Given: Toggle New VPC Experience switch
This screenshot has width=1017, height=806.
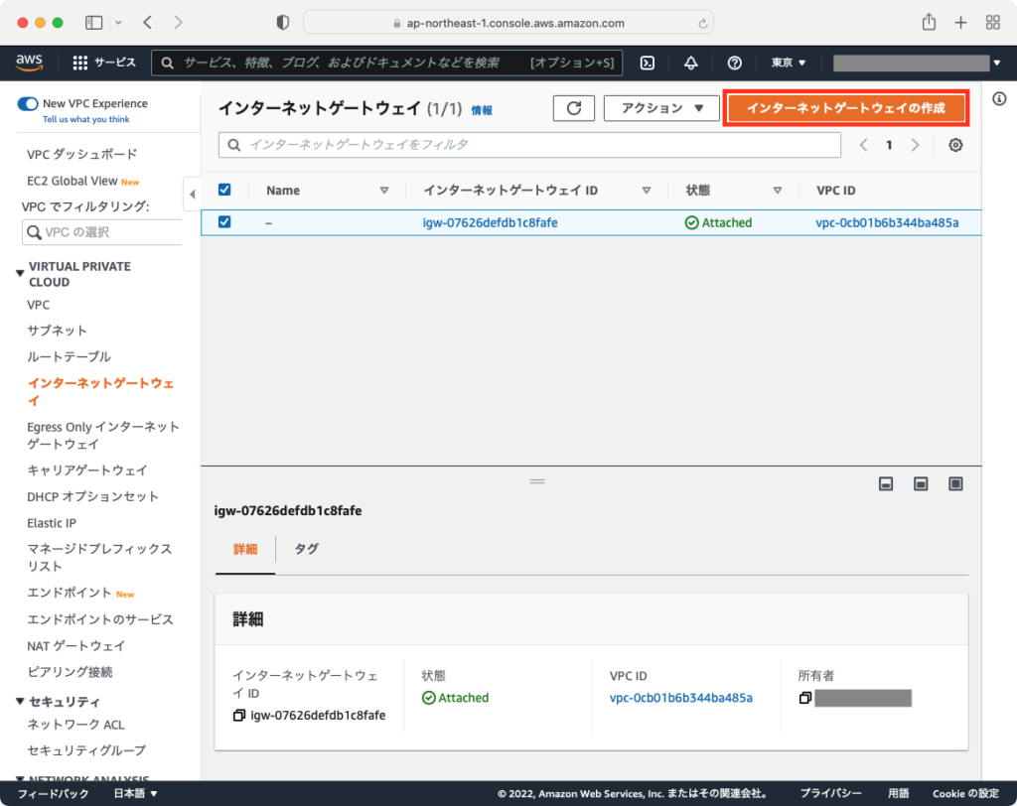Looking at the screenshot, I should [x=28, y=104].
